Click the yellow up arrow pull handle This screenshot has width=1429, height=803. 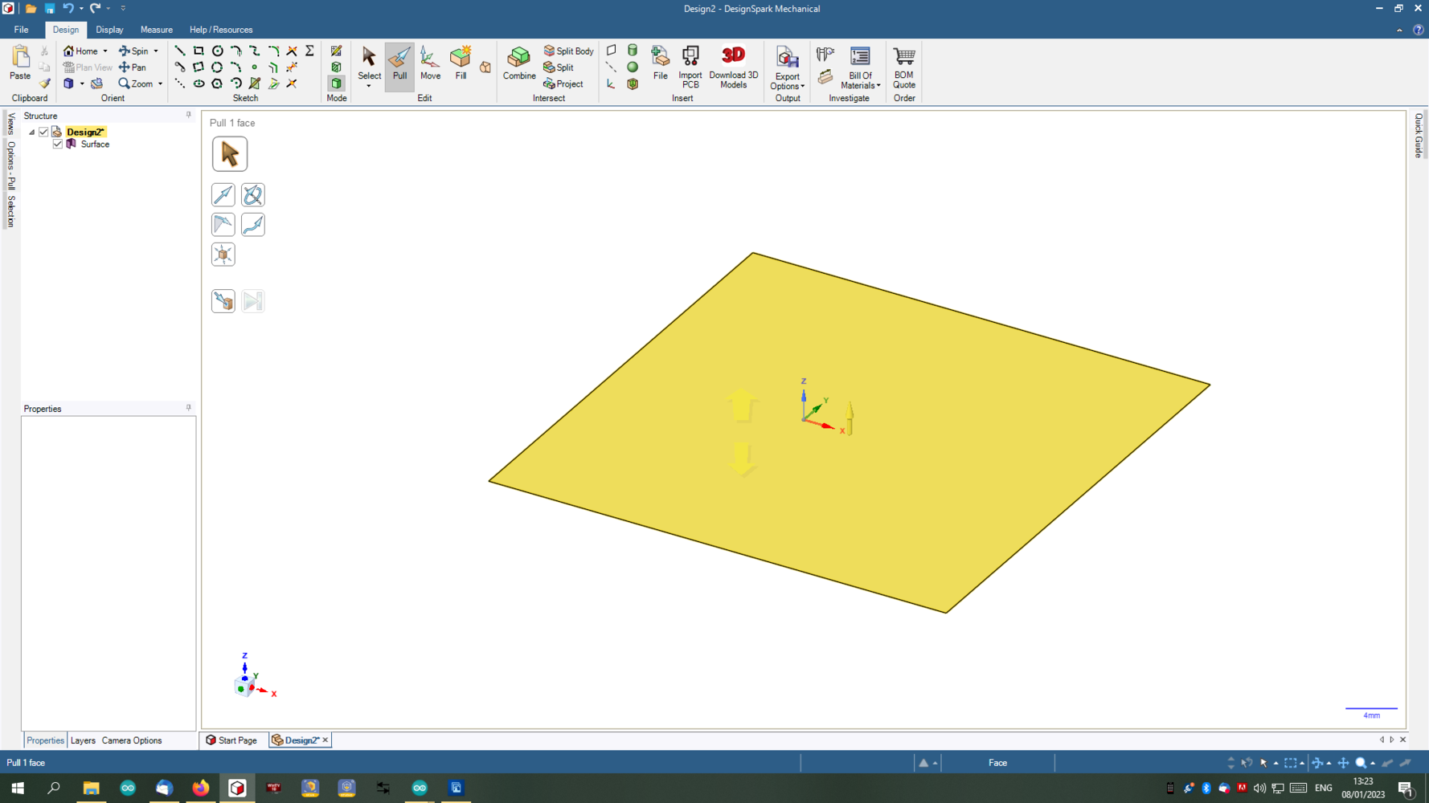click(741, 404)
